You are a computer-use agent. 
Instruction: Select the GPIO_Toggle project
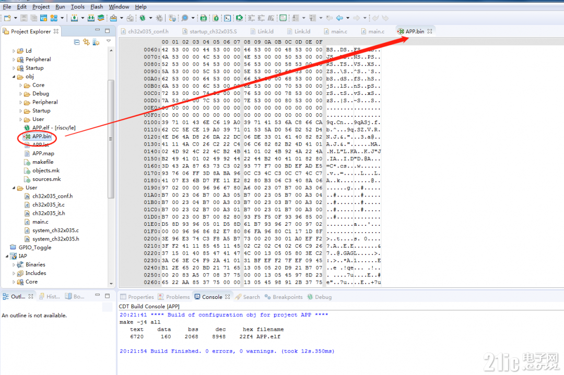click(x=31, y=248)
